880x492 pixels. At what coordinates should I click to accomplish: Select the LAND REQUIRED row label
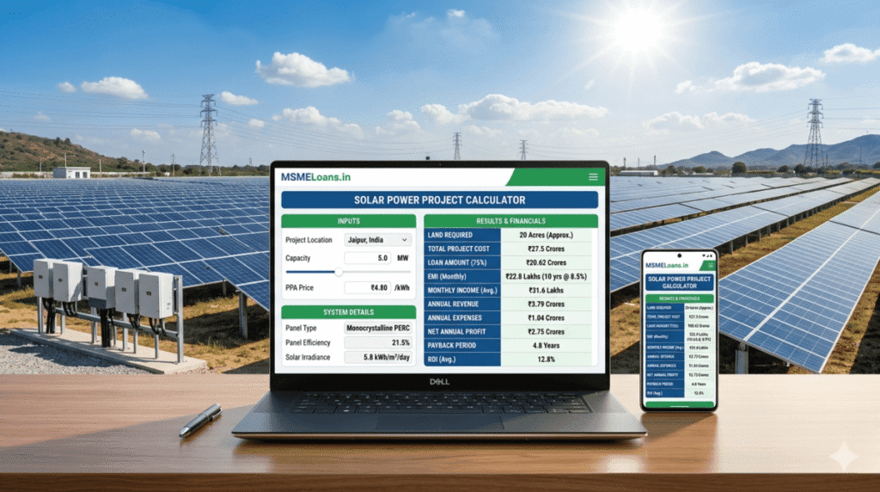coord(450,235)
